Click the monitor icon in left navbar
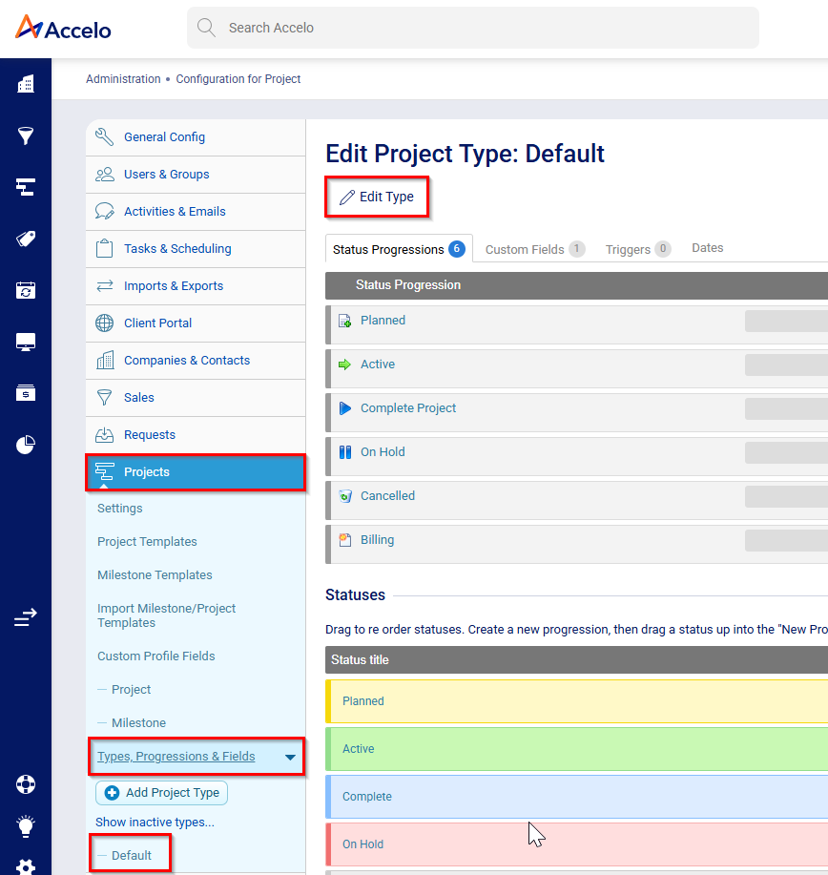The width and height of the screenshot is (828, 875). (26, 342)
